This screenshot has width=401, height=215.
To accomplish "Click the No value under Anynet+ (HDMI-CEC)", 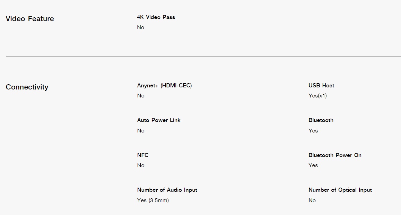I will [141, 96].
